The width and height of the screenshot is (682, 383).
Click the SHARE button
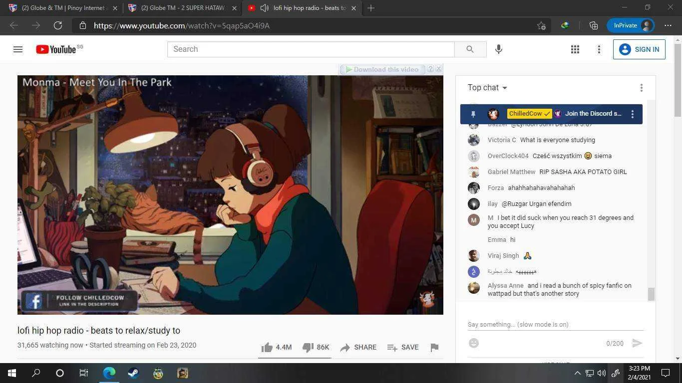[x=358, y=347]
